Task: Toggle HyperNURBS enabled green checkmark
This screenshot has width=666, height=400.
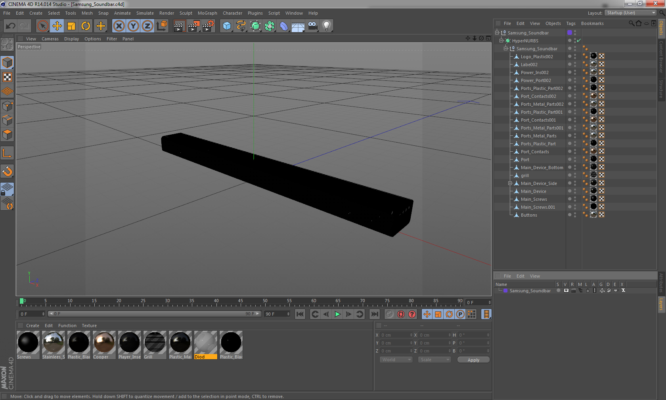Action: pos(579,40)
